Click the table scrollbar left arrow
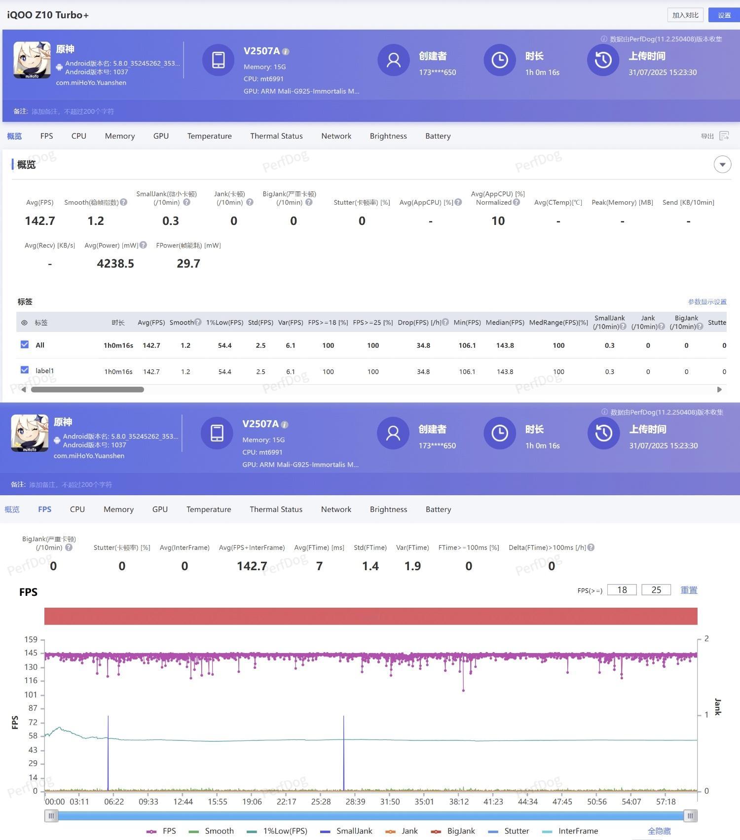This screenshot has height=840, width=740. tap(23, 389)
